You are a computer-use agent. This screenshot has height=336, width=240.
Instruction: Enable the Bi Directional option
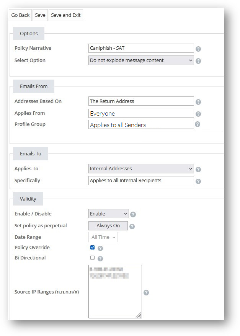click(91, 258)
